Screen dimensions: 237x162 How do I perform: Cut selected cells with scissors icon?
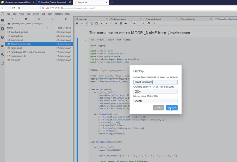(x=87, y=23)
